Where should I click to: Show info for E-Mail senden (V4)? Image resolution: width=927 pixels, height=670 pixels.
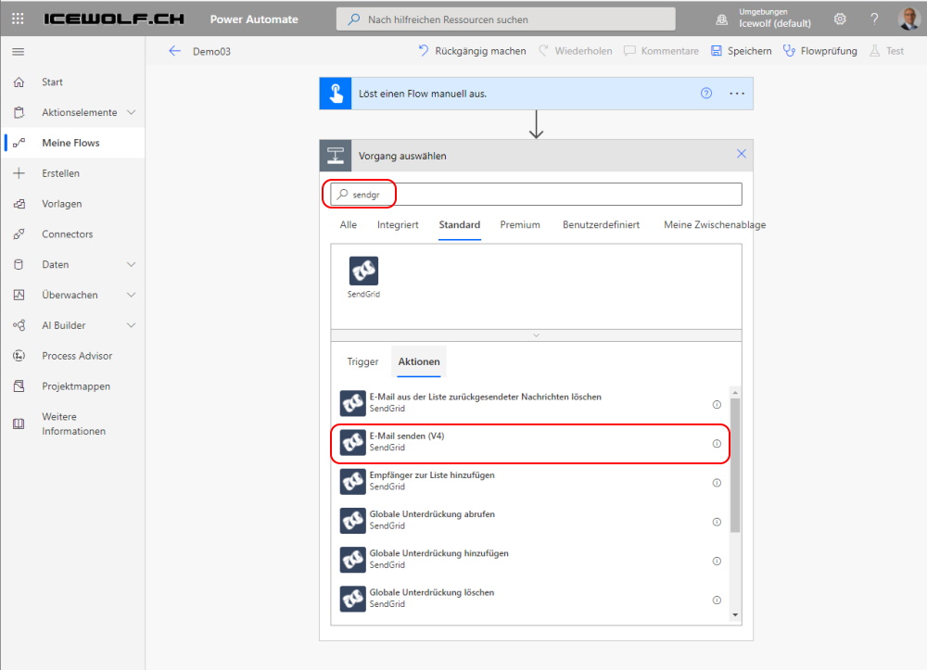click(717, 444)
